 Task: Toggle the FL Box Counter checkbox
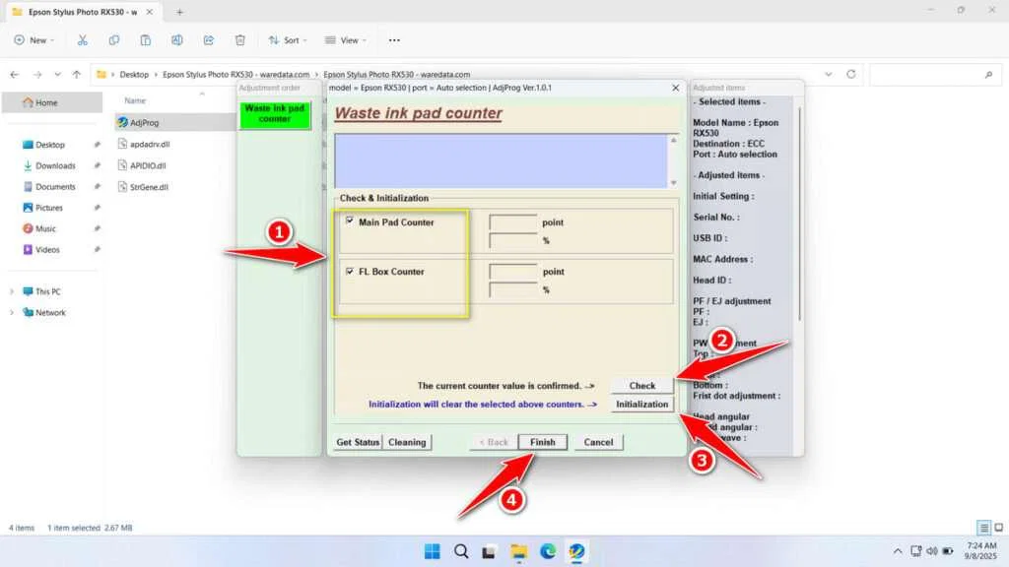350,271
